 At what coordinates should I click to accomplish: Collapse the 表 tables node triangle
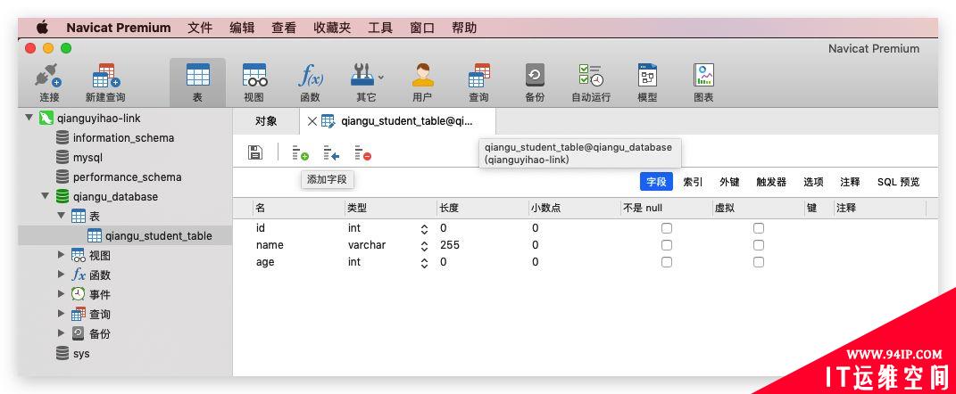tap(61, 216)
